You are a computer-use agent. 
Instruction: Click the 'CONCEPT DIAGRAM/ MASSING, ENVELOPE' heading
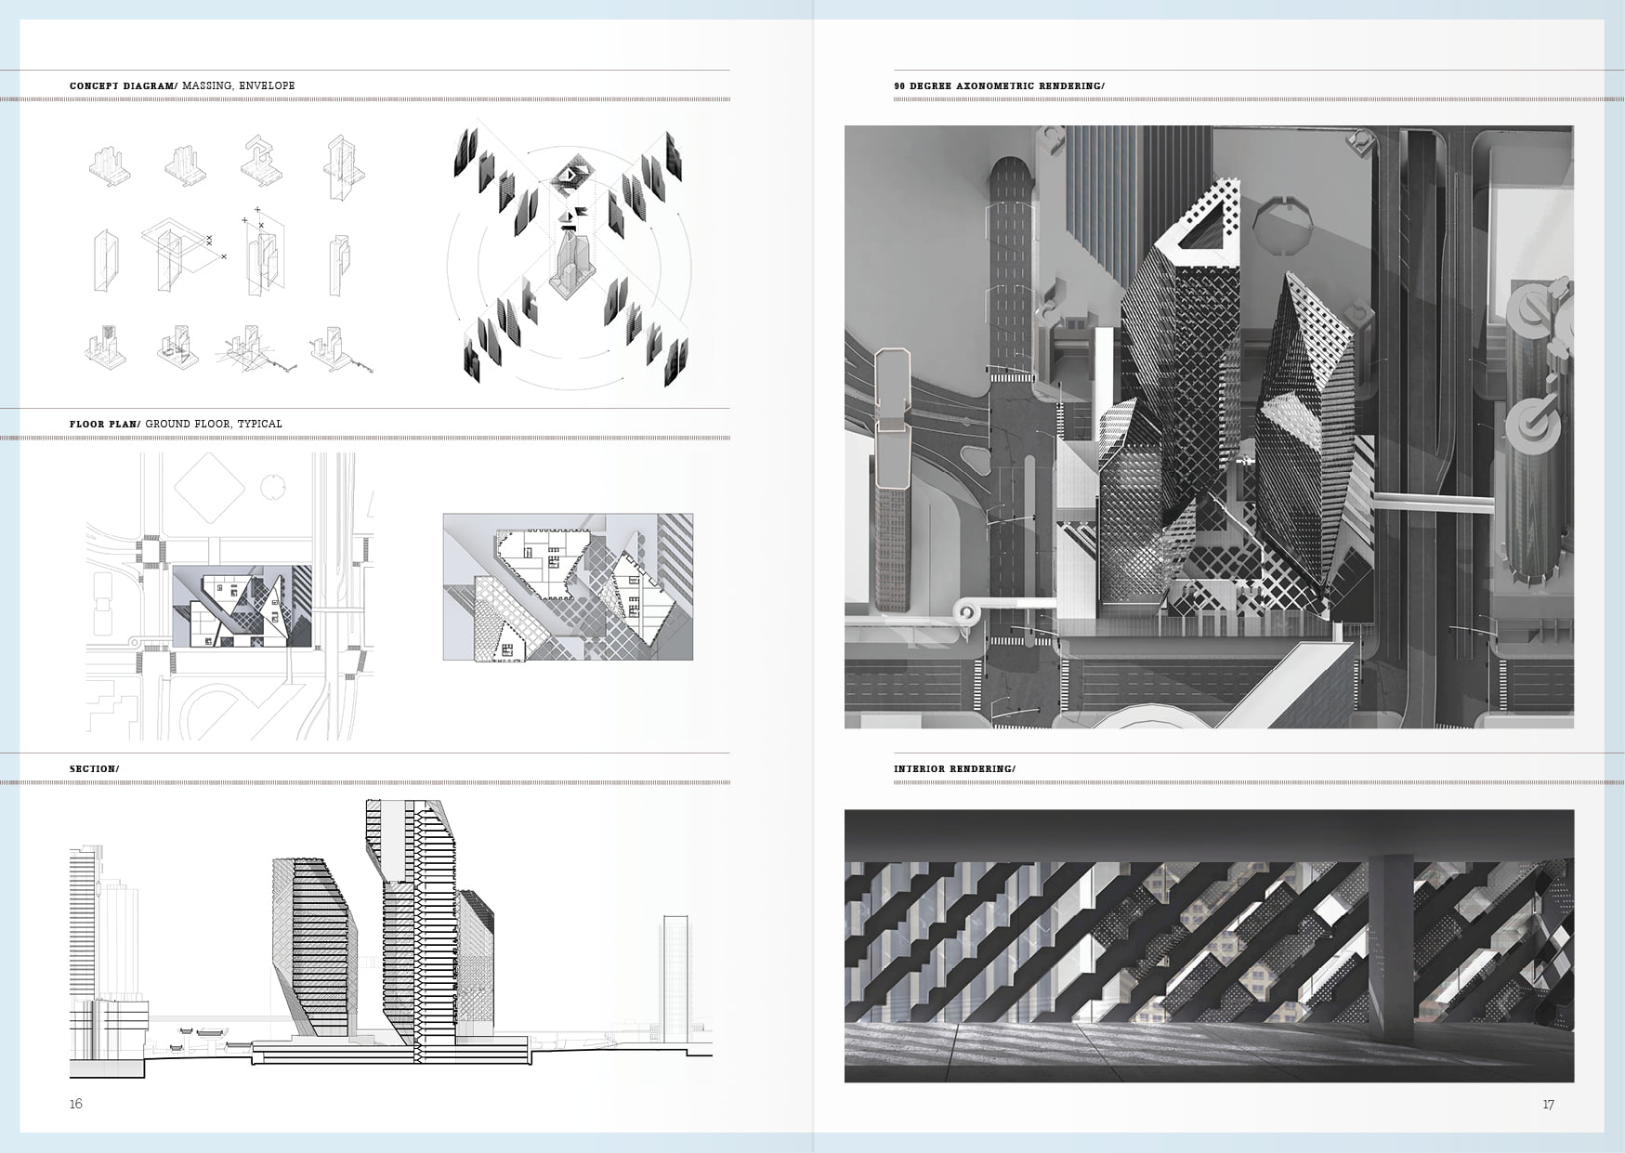182,85
